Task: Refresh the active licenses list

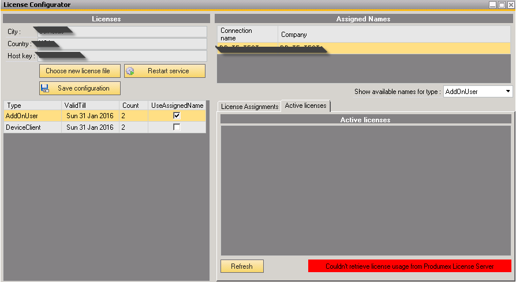Action: tap(242, 266)
